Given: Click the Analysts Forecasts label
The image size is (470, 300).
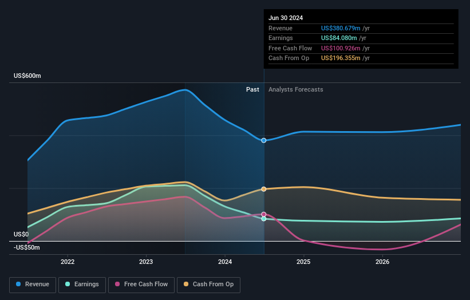Looking at the screenshot, I should (296, 90).
